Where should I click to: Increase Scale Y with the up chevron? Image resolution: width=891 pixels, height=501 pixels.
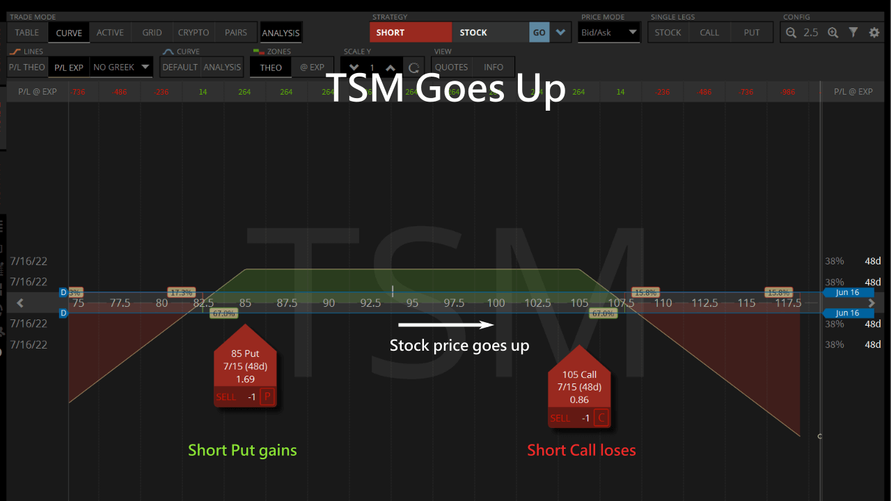click(391, 67)
